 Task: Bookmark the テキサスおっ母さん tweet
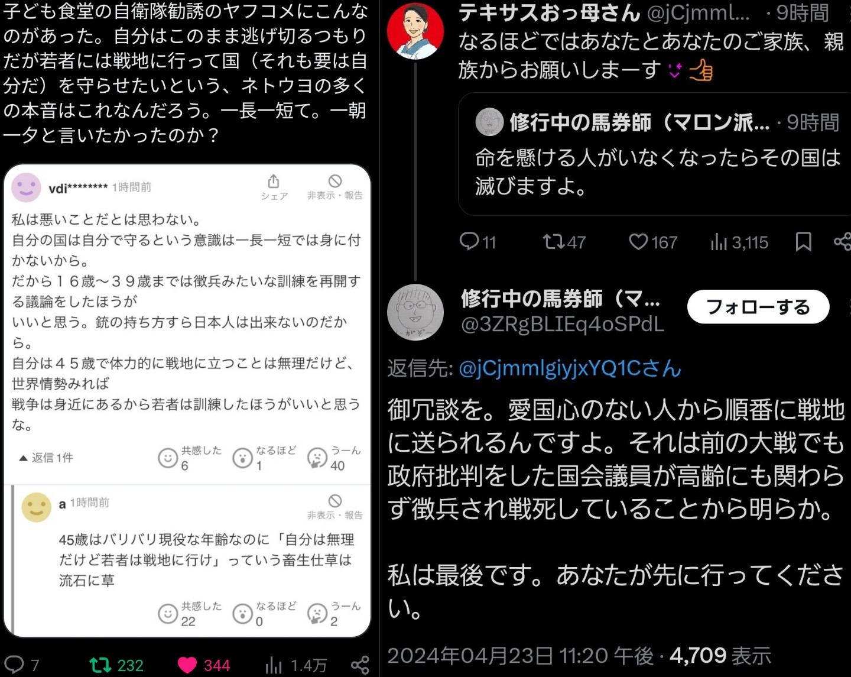pos(803,241)
